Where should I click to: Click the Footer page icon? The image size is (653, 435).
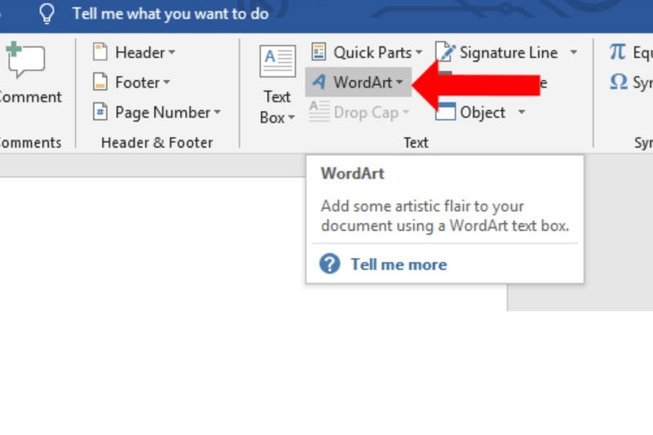pyautogui.click(x=100, y=82)
